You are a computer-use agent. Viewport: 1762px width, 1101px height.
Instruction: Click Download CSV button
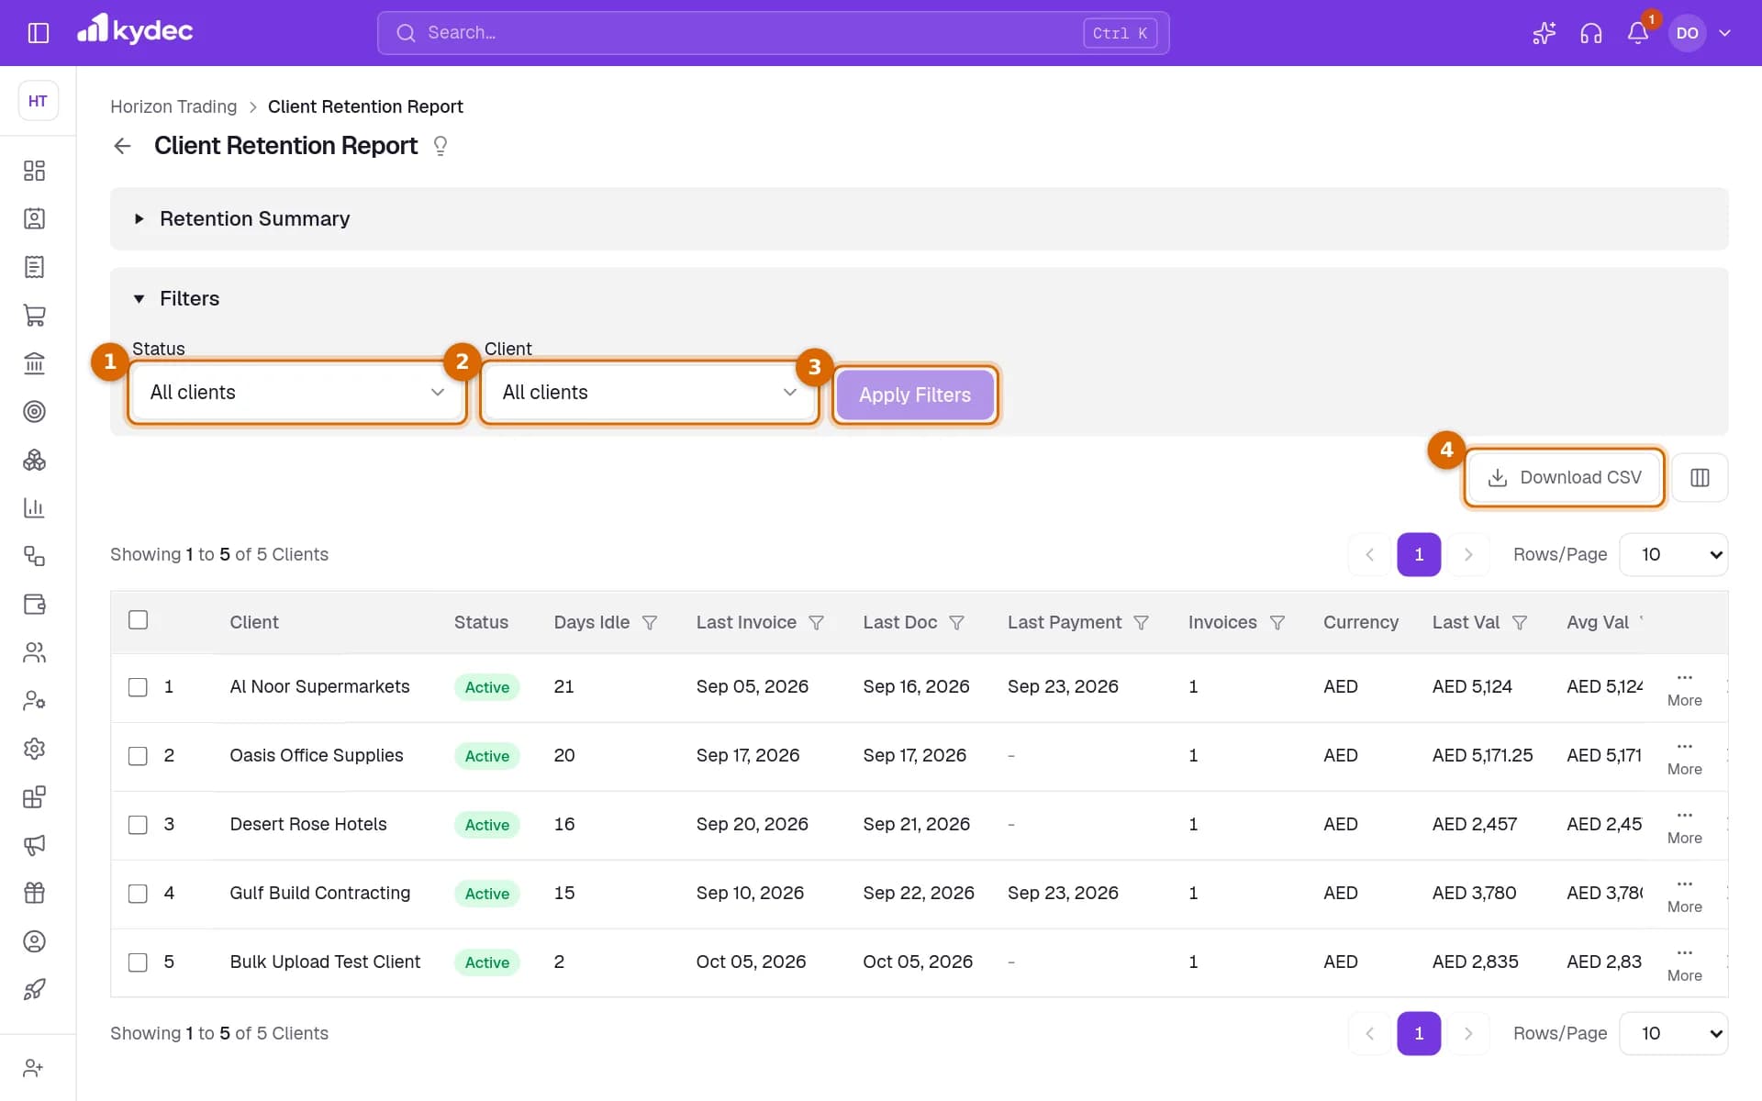click(x=1565, y=477)
